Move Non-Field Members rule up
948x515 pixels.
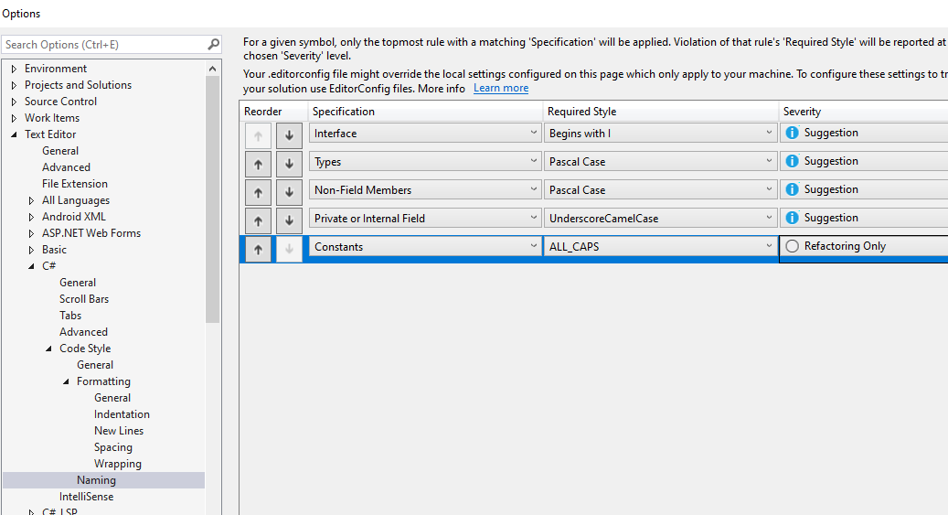[258, 192]
